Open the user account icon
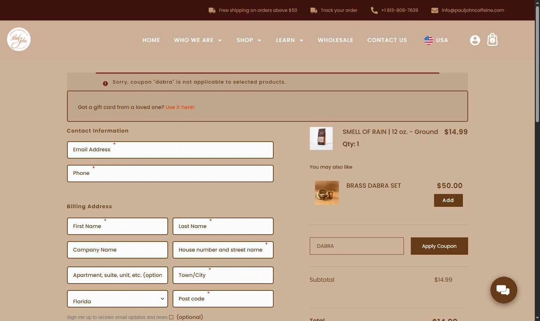This screenshot has width=540, height=321. (x=475, y=40)
